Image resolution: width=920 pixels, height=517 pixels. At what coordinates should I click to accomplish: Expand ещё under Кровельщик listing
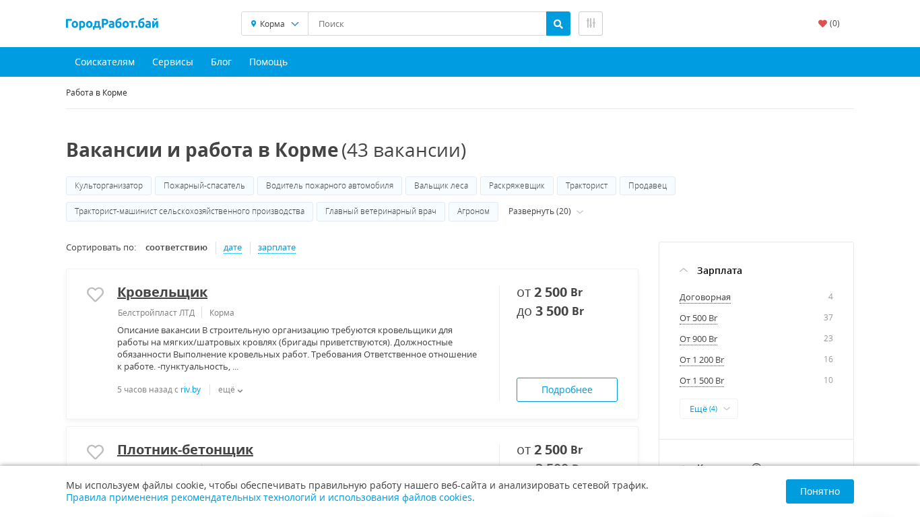[x=230, y=390]
